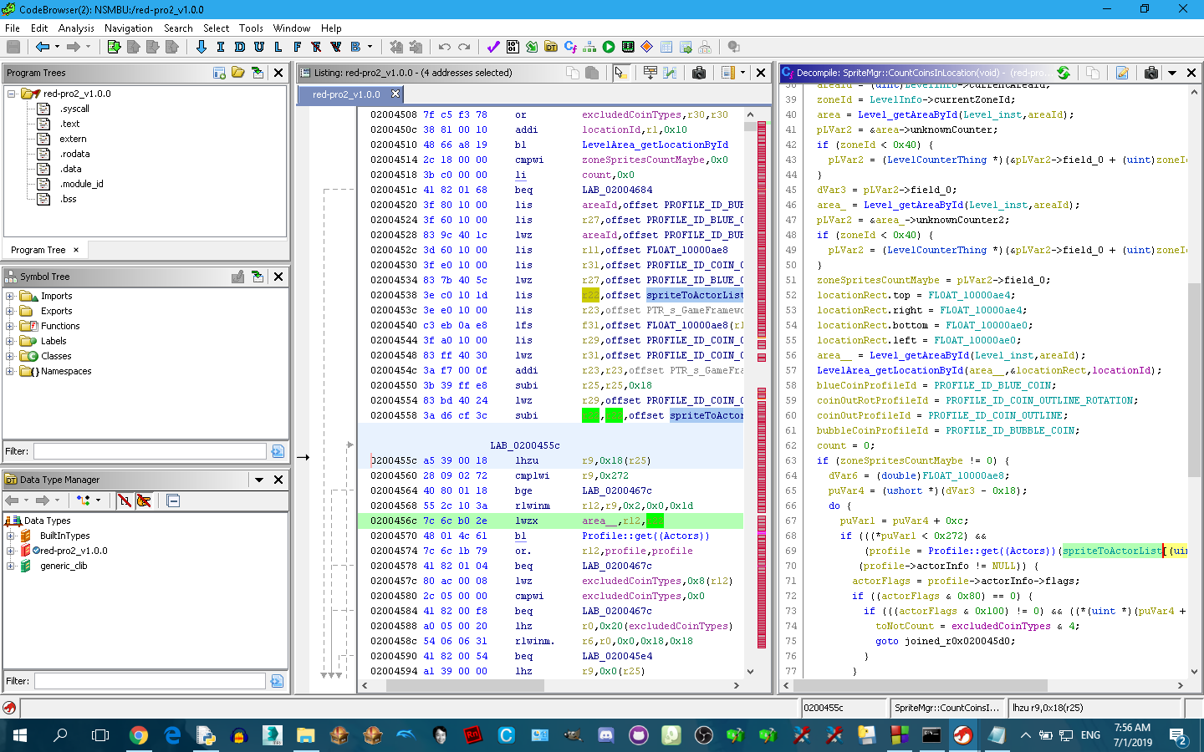Toggle the mouse-cursor icon in the Listing header
Viewport: 1204px width, 752px height.
coord(620,73)
